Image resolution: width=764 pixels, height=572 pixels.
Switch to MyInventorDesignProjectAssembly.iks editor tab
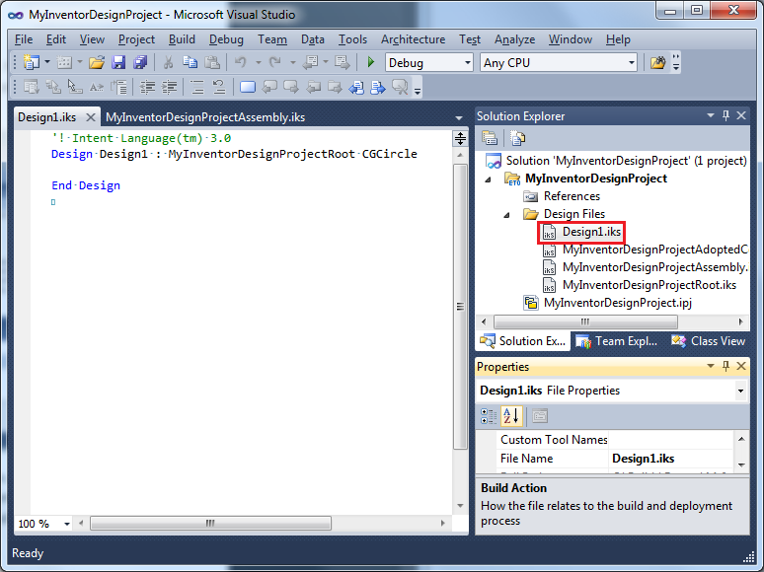point(205,117)
